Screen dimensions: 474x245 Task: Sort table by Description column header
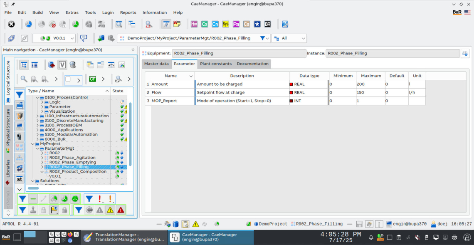pyautogui.click(x=242, y=76)
